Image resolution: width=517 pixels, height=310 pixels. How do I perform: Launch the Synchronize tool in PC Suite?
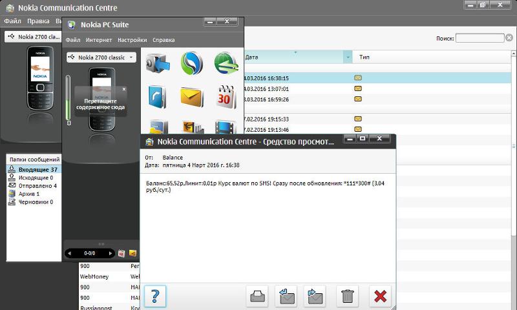pyautogui.click(x=192, y=63)
